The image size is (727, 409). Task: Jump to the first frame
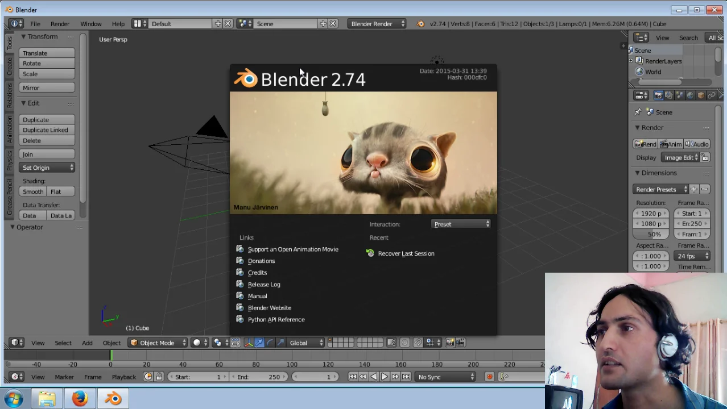[352, 377]
